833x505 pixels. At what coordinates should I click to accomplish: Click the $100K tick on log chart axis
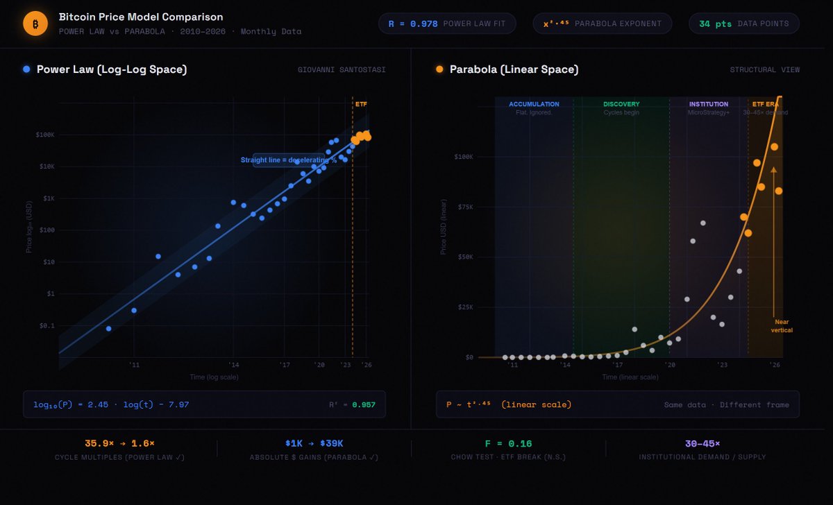click(46, 135)
